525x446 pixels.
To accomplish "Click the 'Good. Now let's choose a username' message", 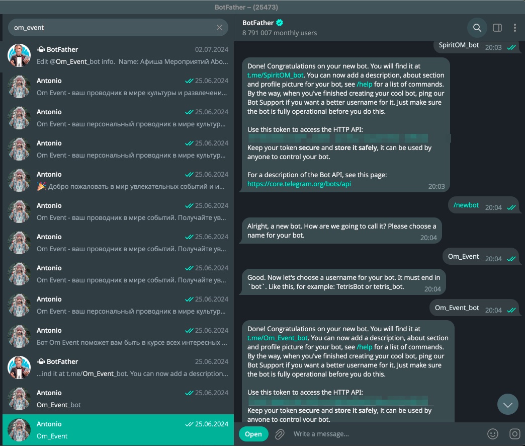I will (343, 282).
